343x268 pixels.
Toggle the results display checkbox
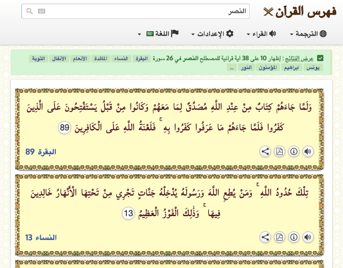320,59
